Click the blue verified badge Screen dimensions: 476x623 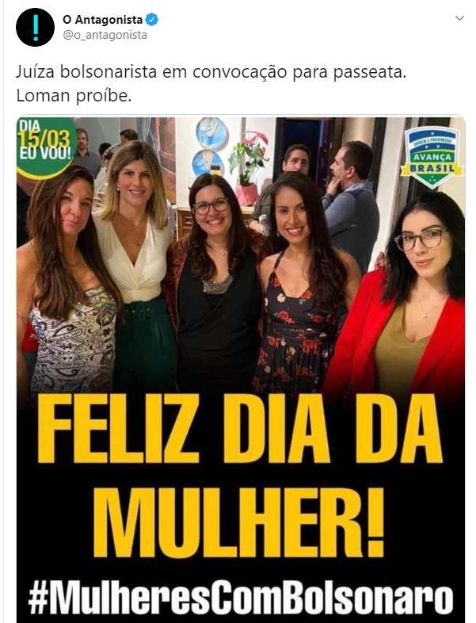pyautogui.click(x=152, y=19)
